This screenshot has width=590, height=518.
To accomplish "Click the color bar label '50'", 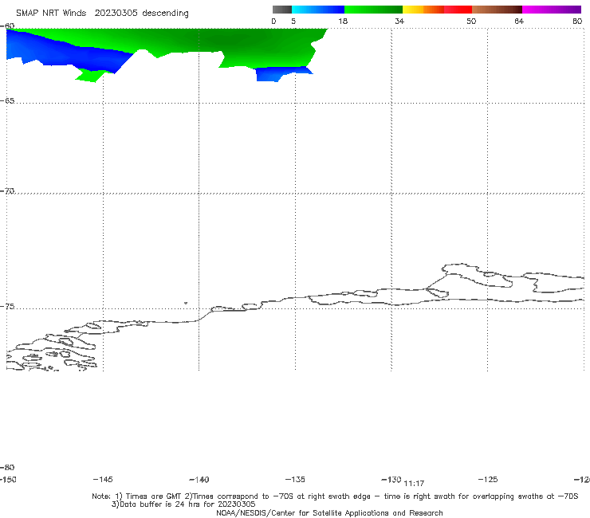I will coord(471,21).
